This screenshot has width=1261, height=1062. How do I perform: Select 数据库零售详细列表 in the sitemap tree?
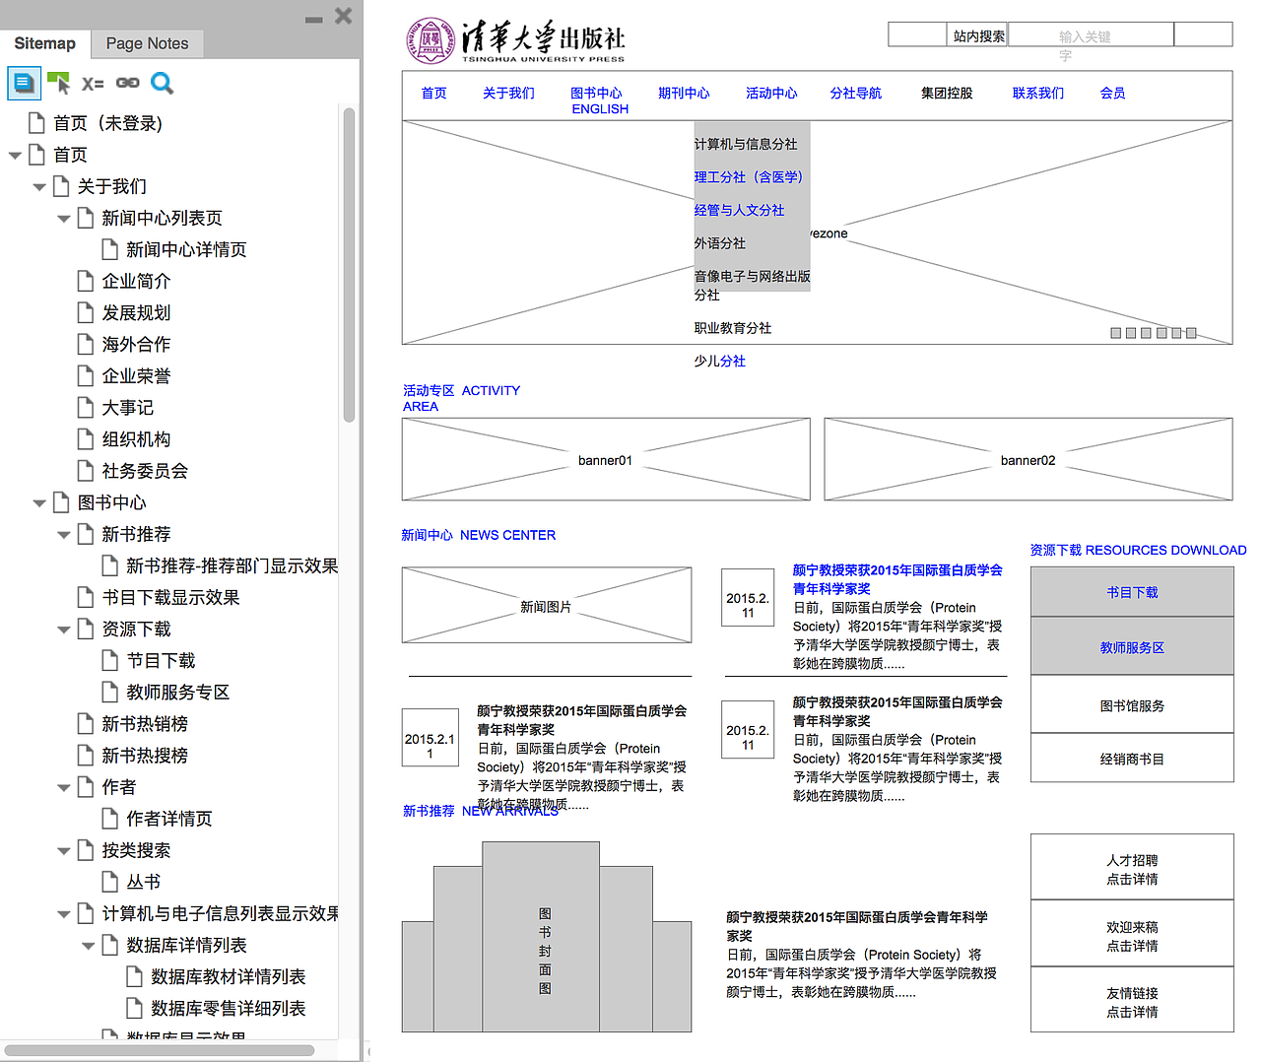(228, 1009)
